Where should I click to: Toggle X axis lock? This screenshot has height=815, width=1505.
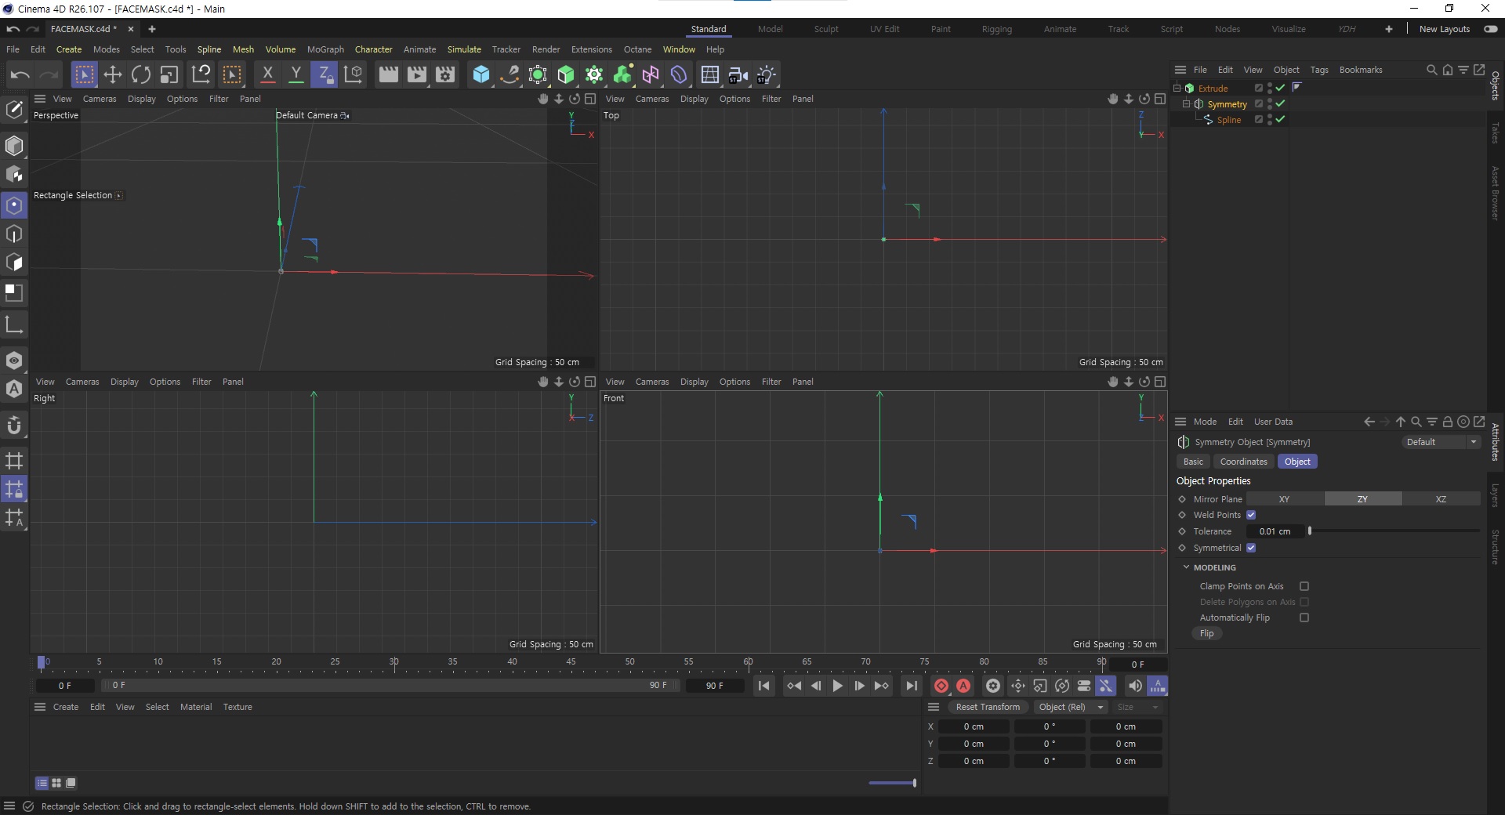(x=267, y=74)
